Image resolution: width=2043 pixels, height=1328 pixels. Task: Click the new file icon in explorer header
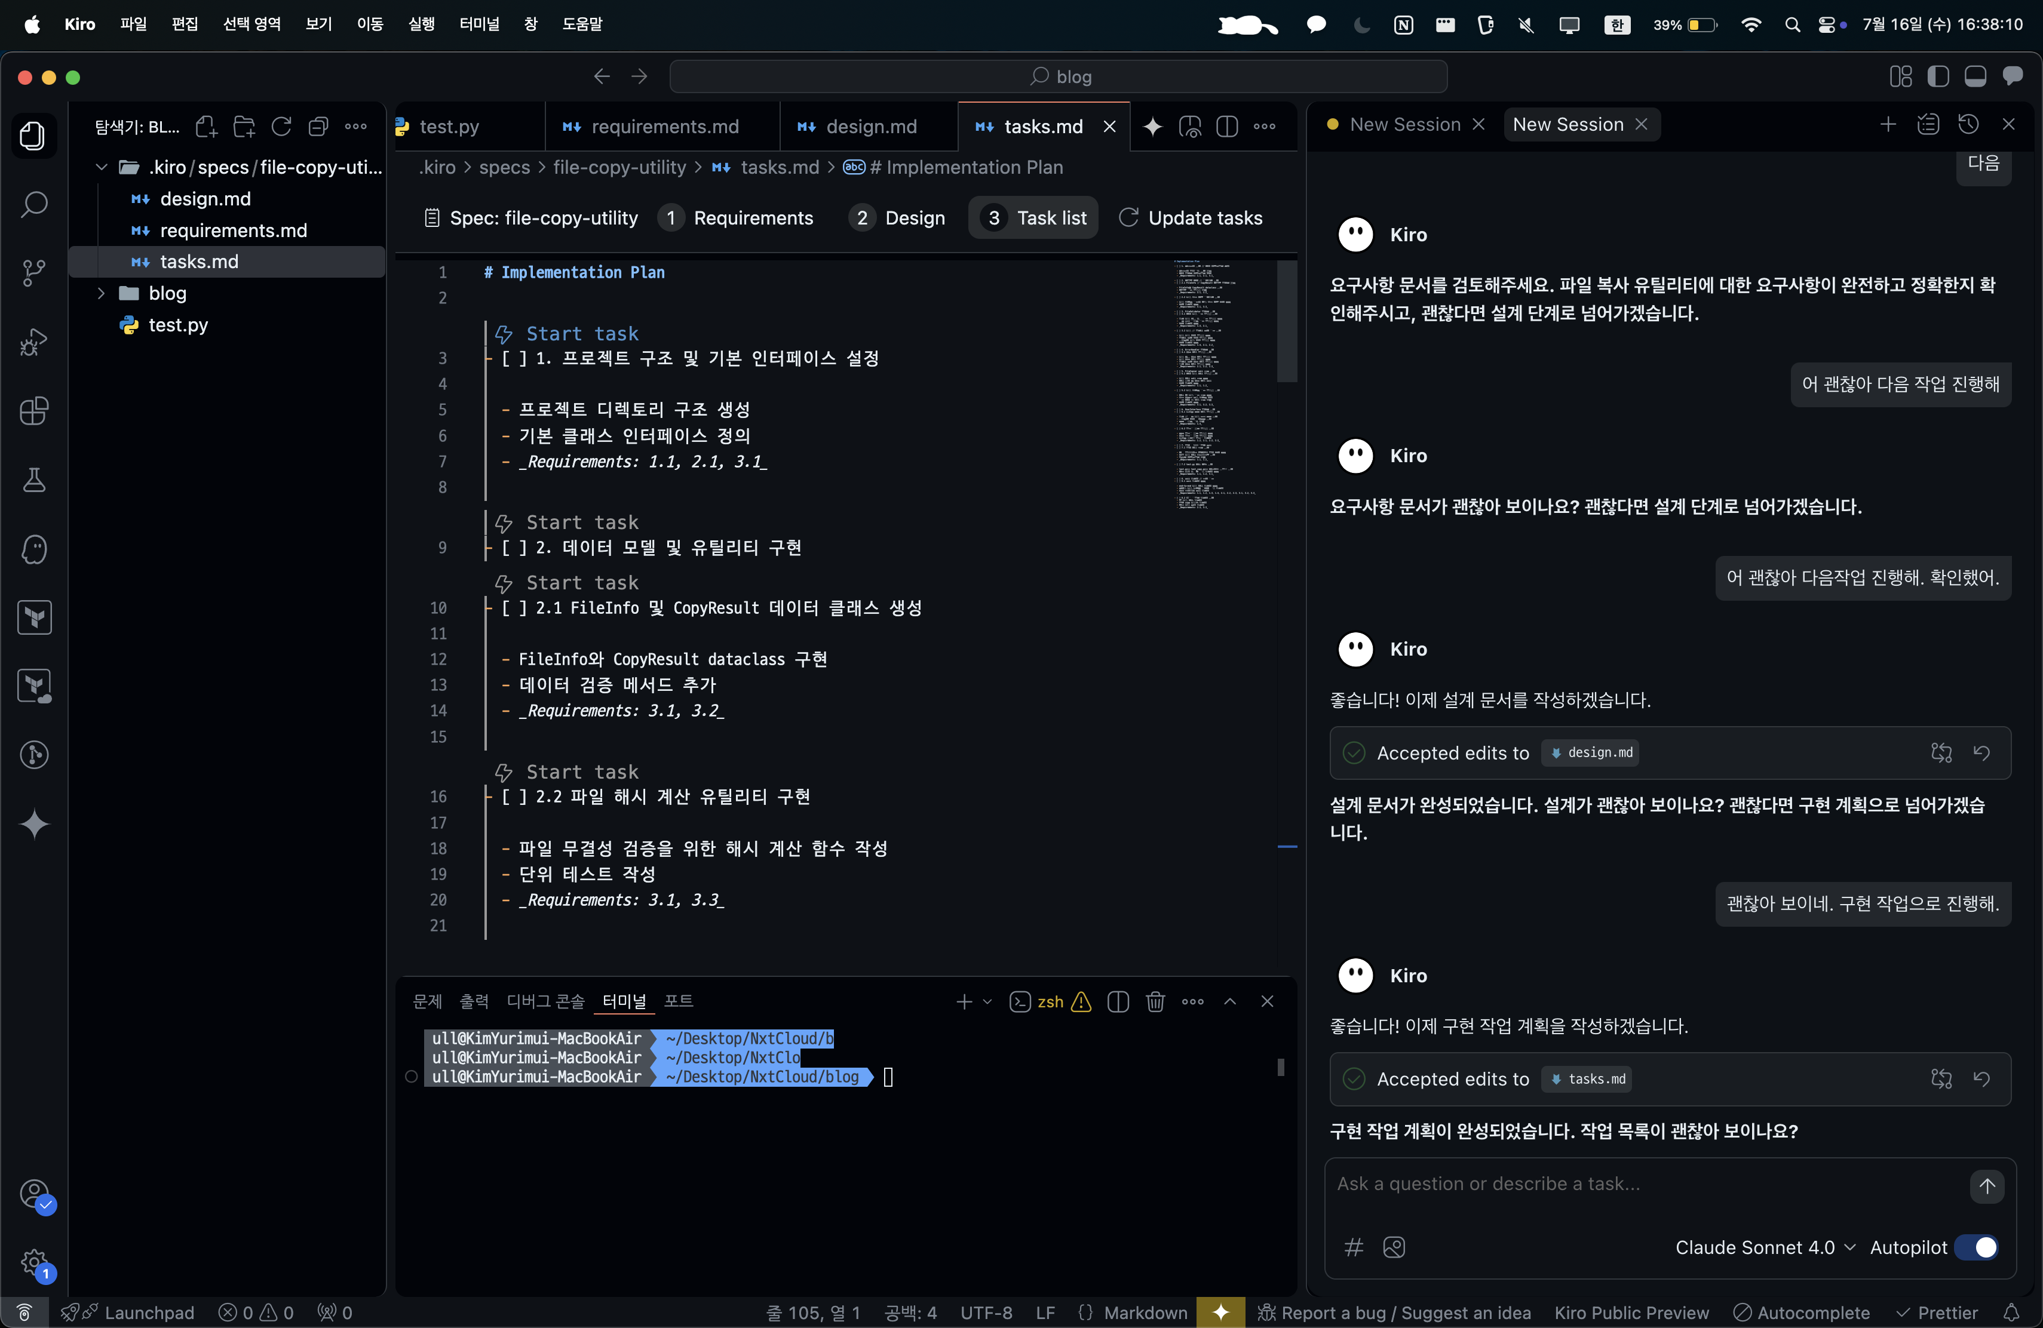206,127
